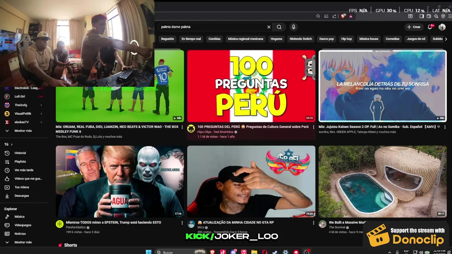Open the 100 Preguntas Perú video thumbnail
This screenshot has width=452, height=254.
coord(251,86)
